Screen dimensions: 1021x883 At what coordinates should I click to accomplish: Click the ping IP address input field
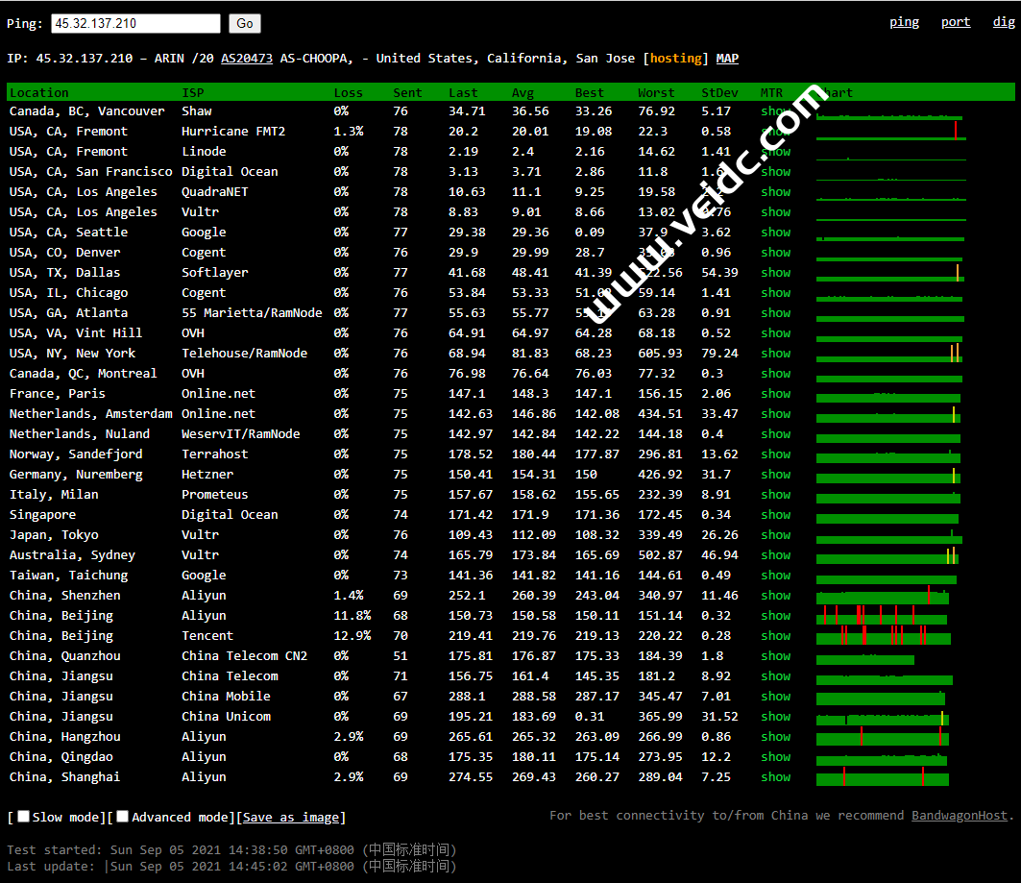(x=135, y=24)
